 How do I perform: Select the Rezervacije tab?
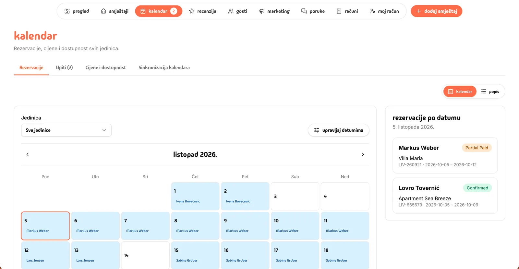[x=31, y=68]
